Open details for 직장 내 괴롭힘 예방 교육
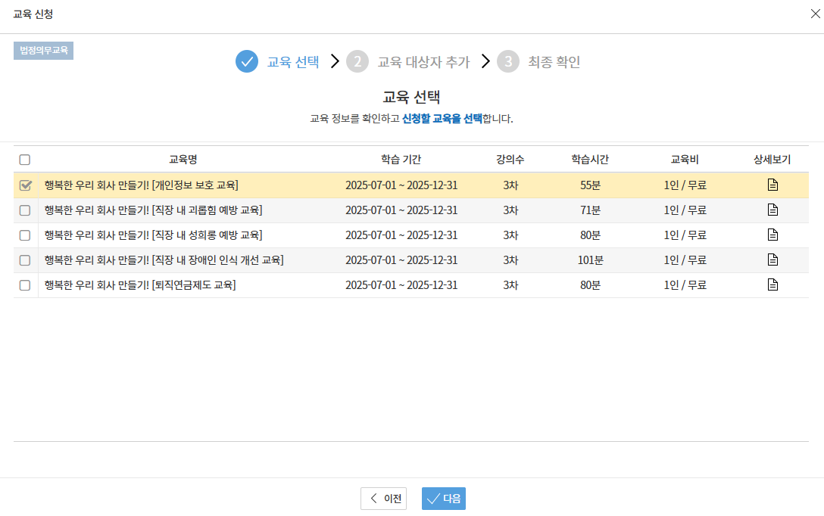Viewport: 824px width, 516px height. pos(772,210)
